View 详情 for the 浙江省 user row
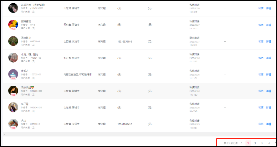Screen dimensions: 277x147 pyautogui.click(x=268, y=58)
